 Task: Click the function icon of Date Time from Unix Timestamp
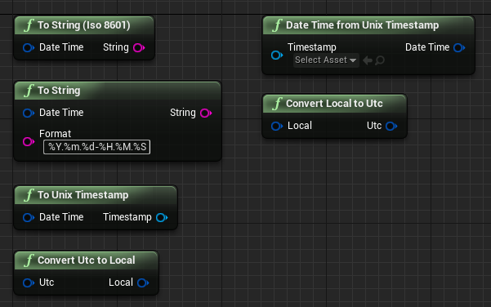coord(277,25)
